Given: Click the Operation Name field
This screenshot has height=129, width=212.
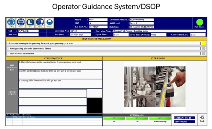Looking at the screenshot, I should (x=160, y=31).
